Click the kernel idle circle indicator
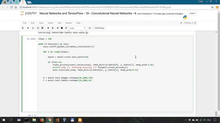The height and width of the screenshot is (123, 220). tap(195, 23)
